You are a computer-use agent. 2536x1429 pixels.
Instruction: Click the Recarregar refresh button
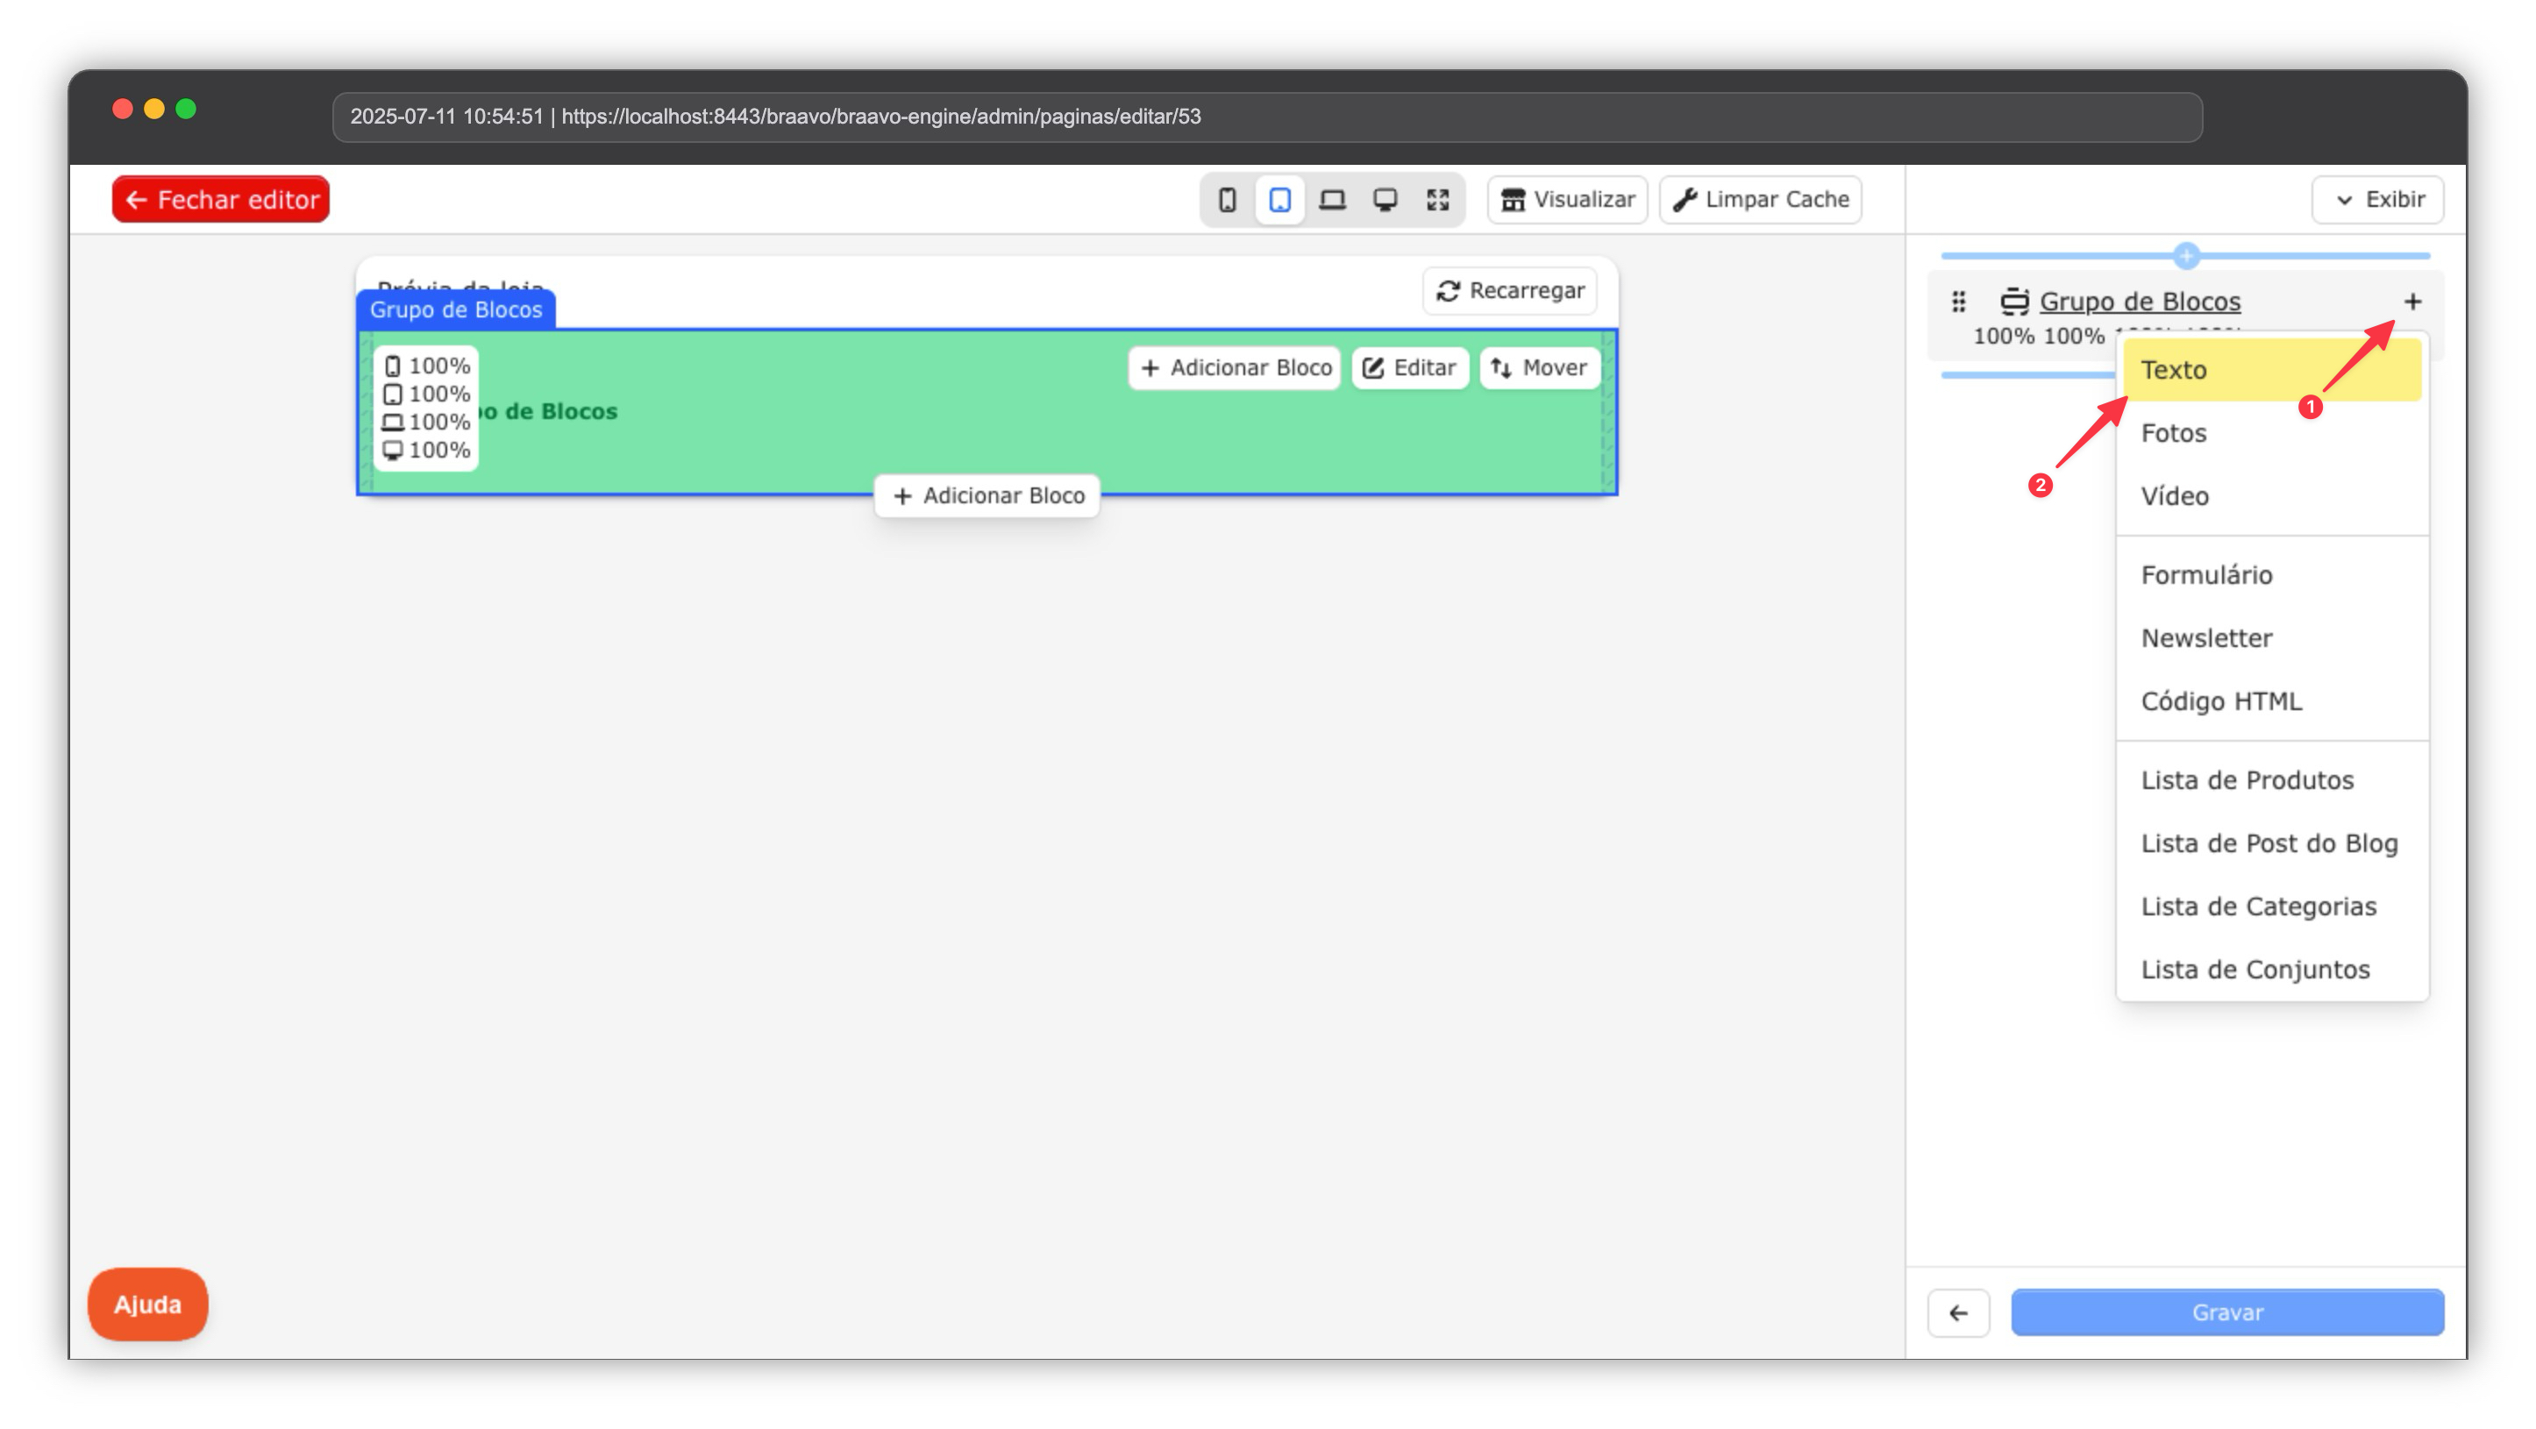1510,290
